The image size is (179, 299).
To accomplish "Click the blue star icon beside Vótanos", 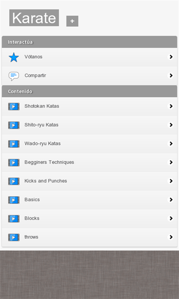I will 14,57.
